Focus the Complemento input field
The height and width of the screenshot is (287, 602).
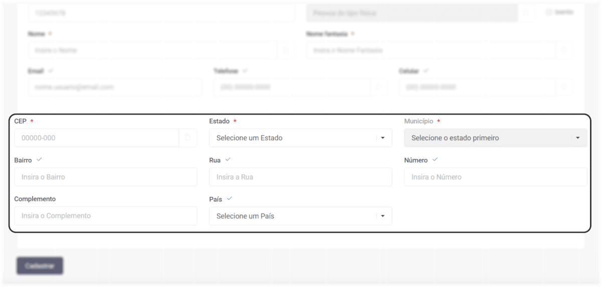pyautogui.click(x=105, y=216)
